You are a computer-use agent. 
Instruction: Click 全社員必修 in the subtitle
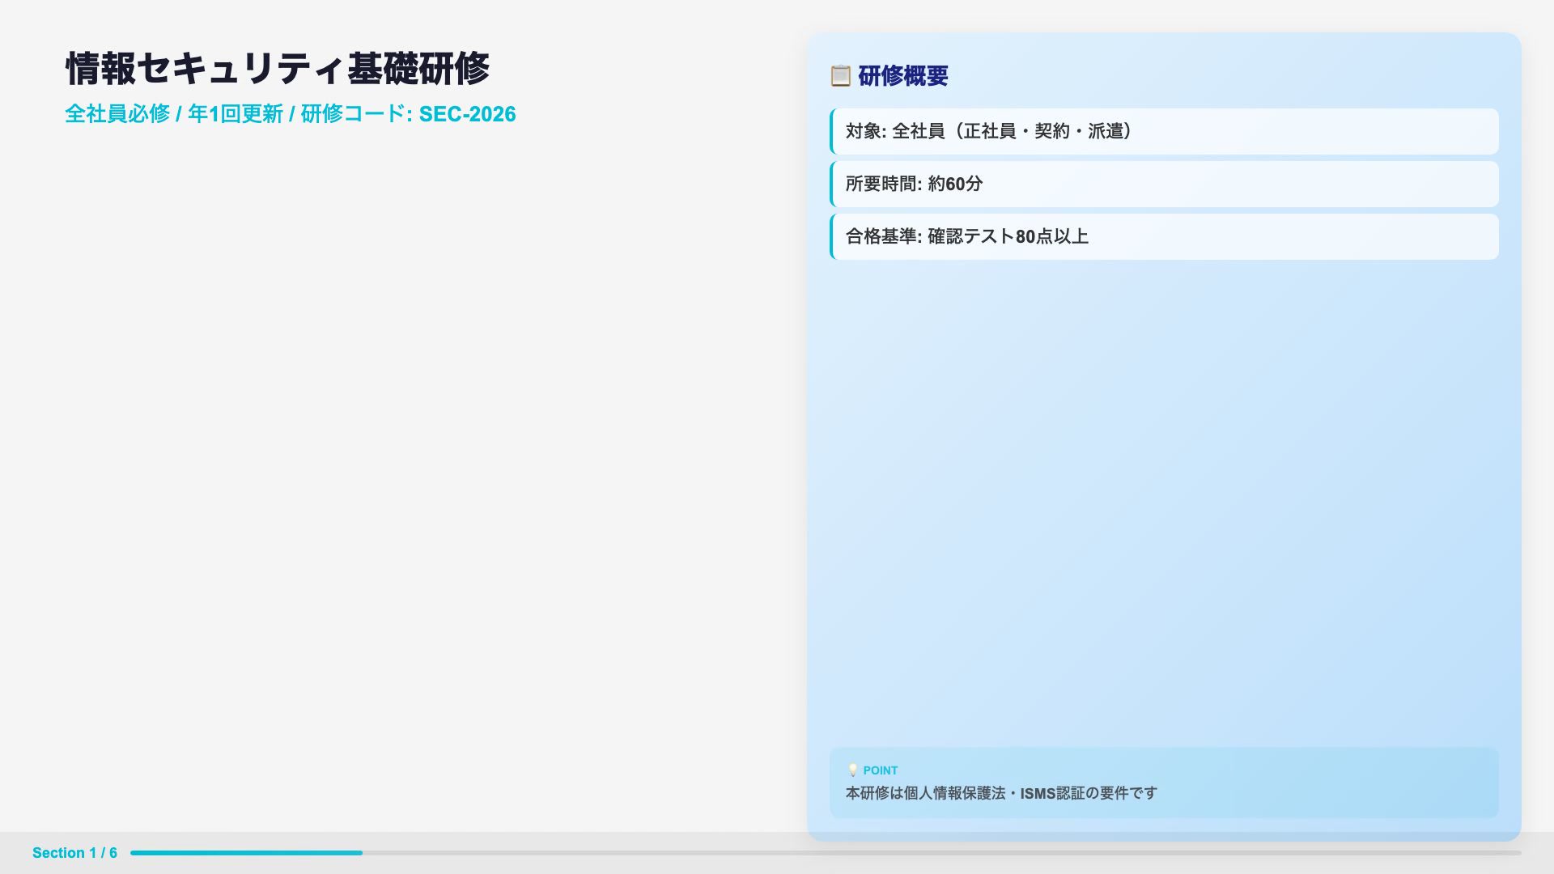coord(117,114)
